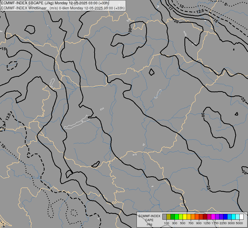Click the dotted contour label 5
This screenshot has width=248, height=228.
click(225, 4)
